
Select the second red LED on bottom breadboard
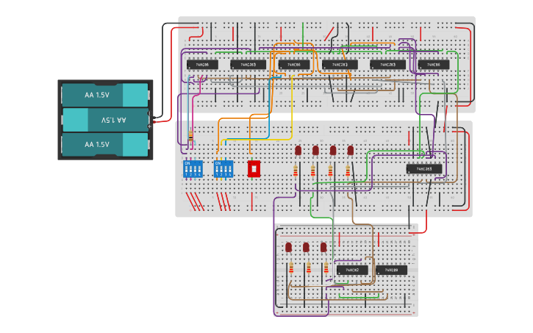pos(306,247)
